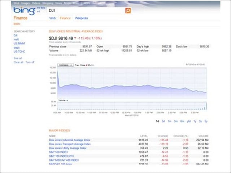
Task: Select DJI in search history
Action: click(x=16, y=35)
